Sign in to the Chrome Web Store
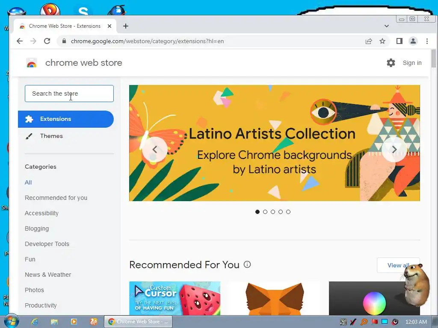The height and width of the screenshot is (328, 438). (412, 63)
